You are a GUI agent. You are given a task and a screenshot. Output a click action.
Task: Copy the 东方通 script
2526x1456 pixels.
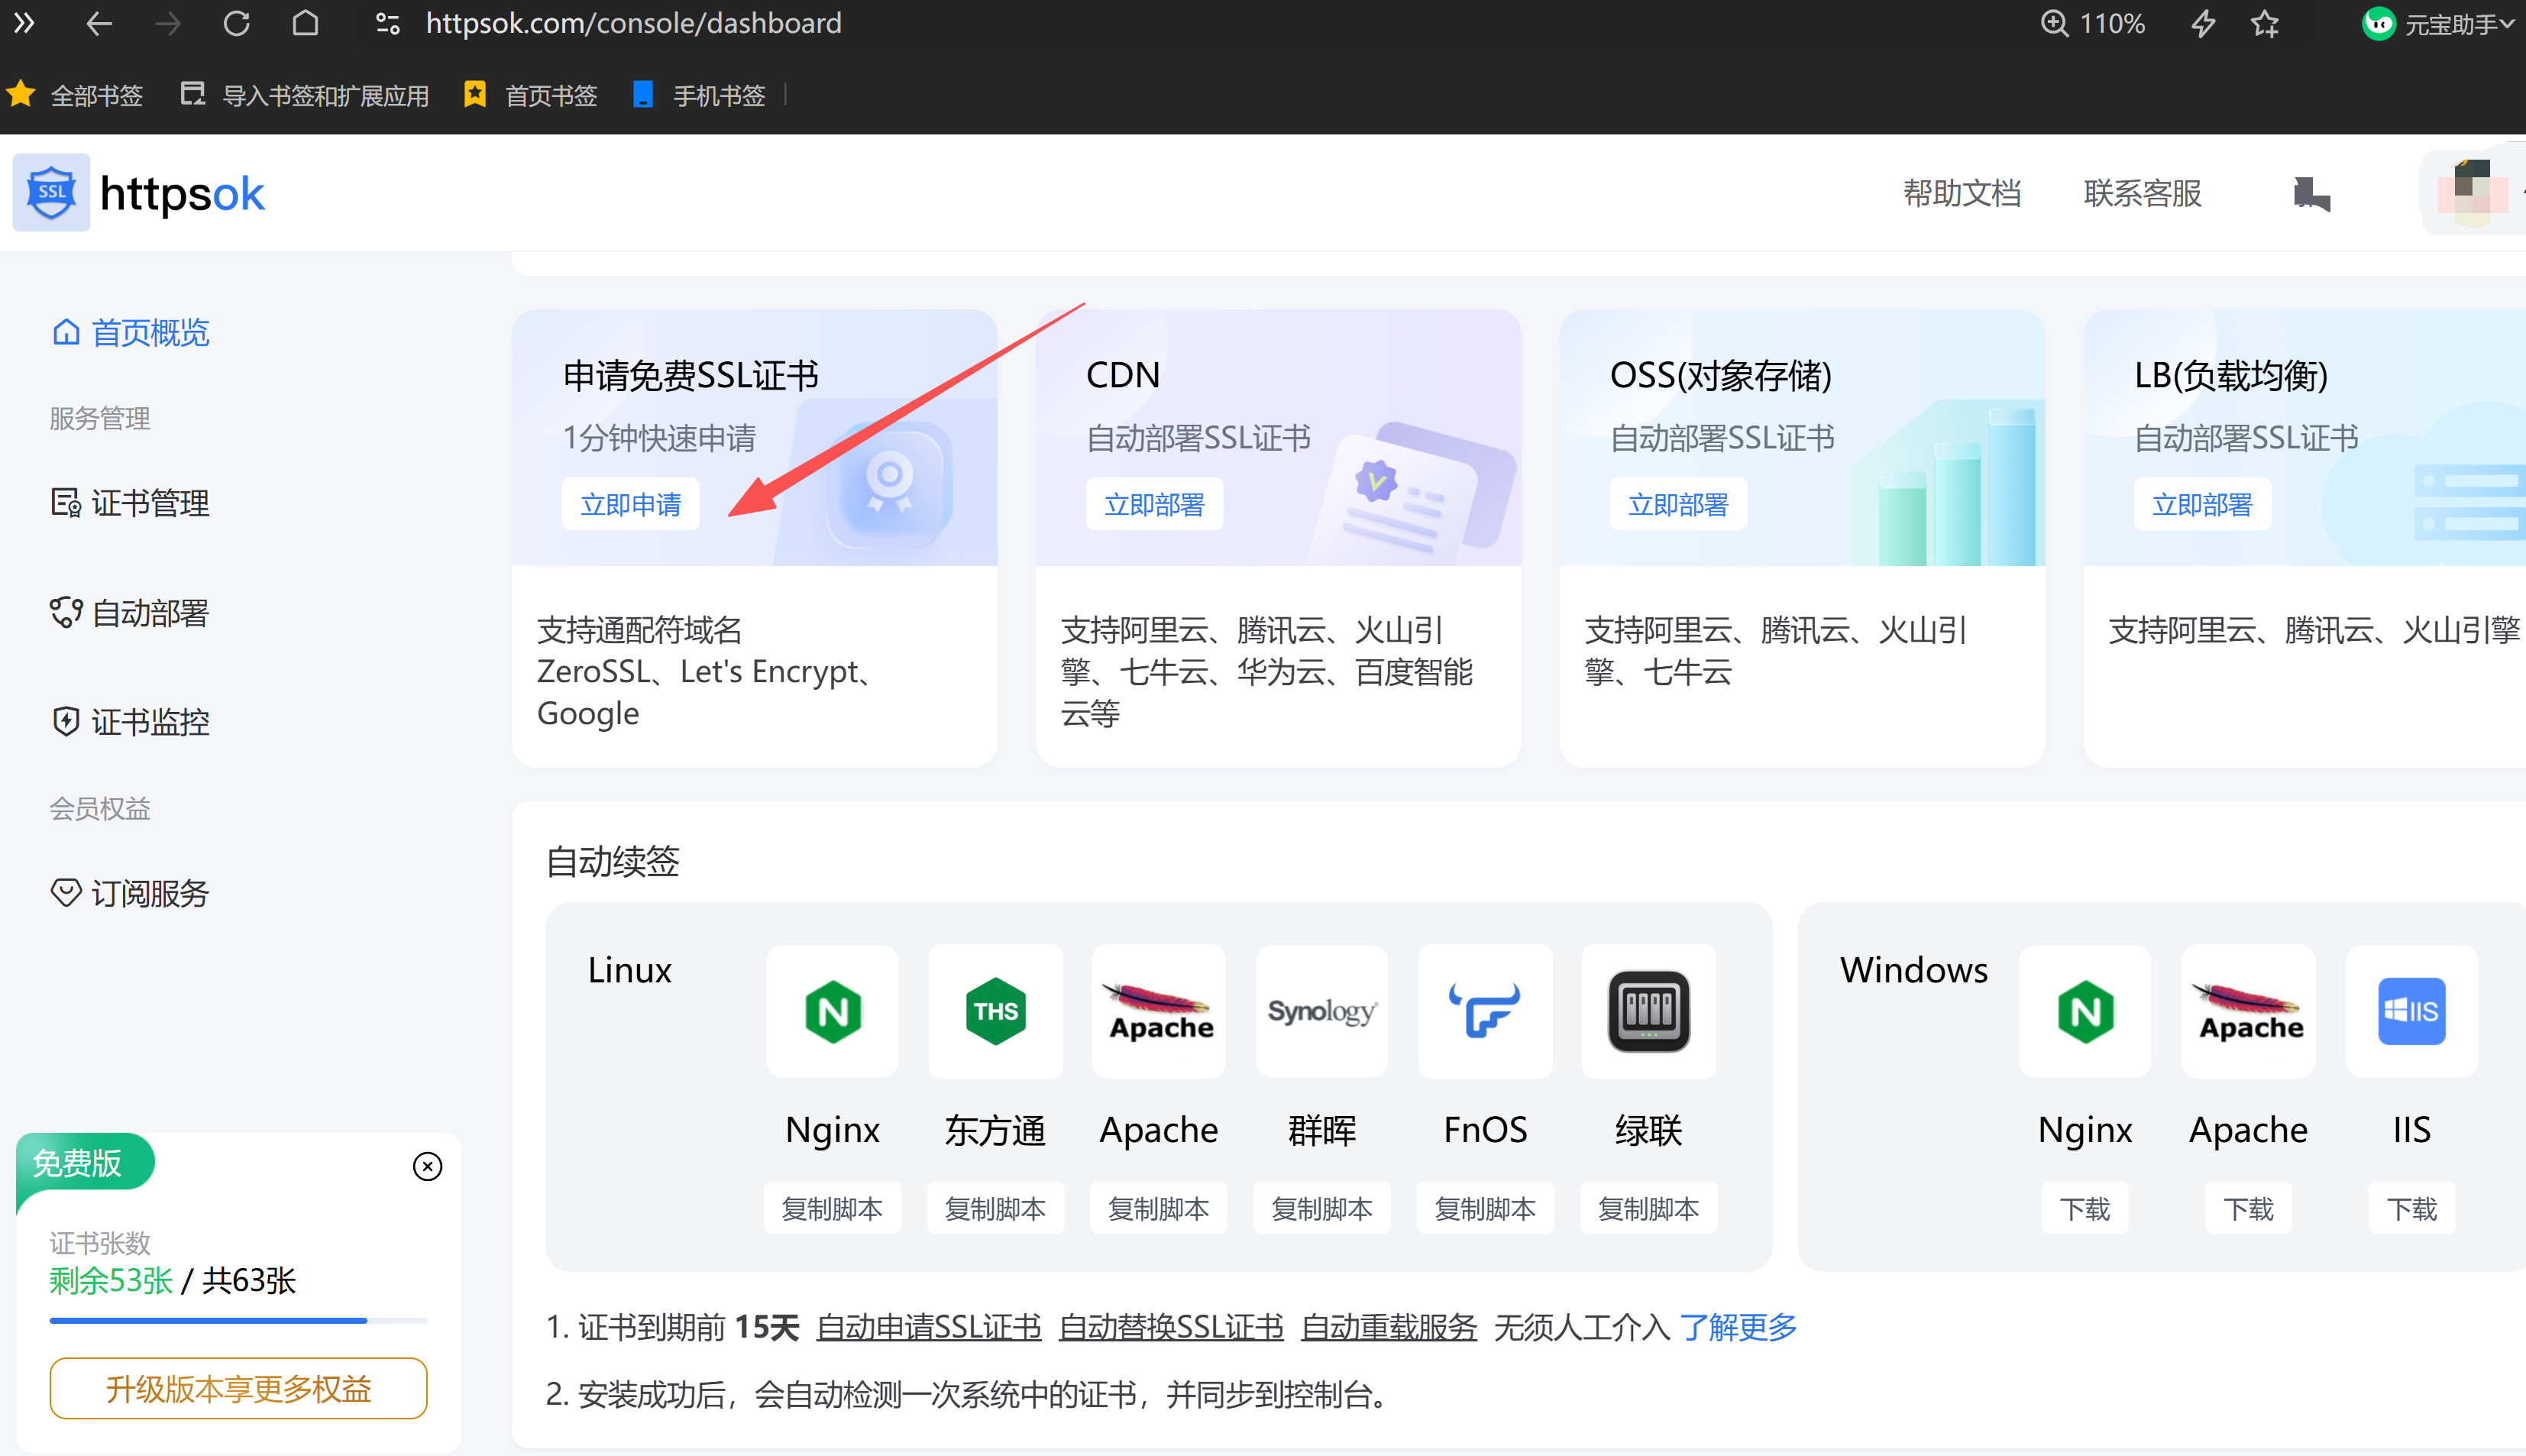pos(995,1208)
